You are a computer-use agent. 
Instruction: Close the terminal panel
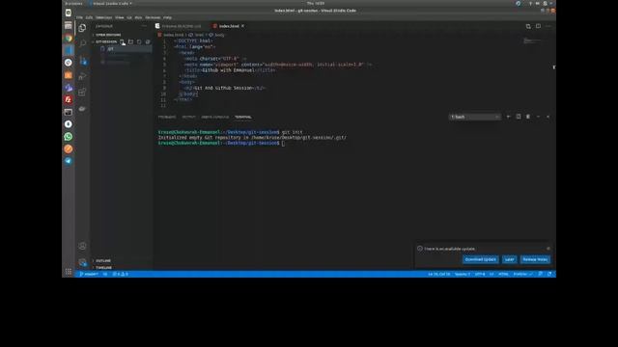point(548,117)
